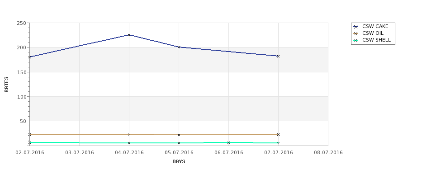The width and height of the screenshot is (441, 194).
Task: Select CSW CAKE data point on 05-07-2016
Action: pyautogui.click(x=179, y=47)
